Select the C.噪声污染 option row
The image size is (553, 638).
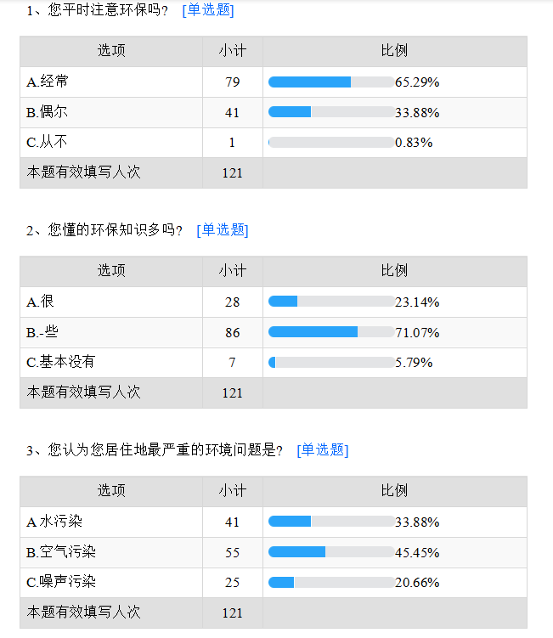274,583
